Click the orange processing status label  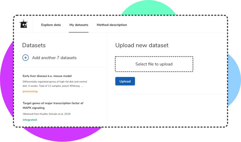(x=30, y=91)
